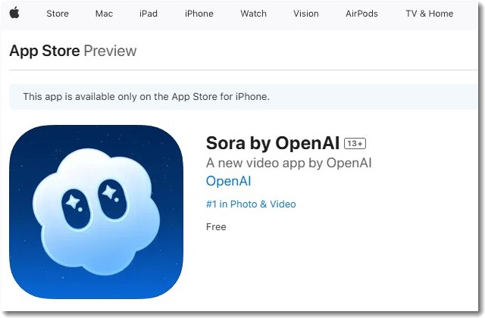Click the Preview heading text
Screen dimensions: 485x318
(110, 51)
